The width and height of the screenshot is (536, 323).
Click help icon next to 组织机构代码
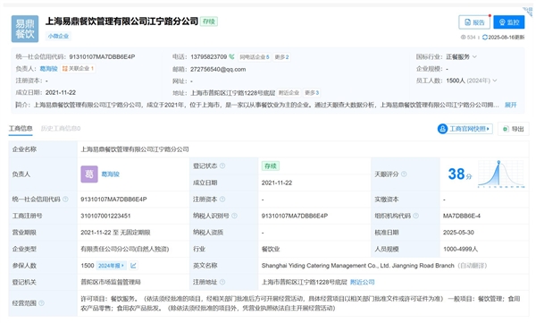pos(415,216)
